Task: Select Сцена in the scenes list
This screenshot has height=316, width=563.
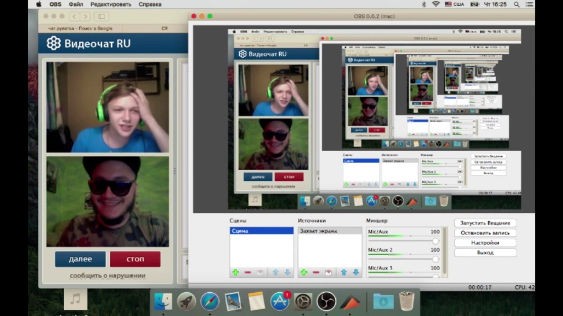Action: point(262,231)
